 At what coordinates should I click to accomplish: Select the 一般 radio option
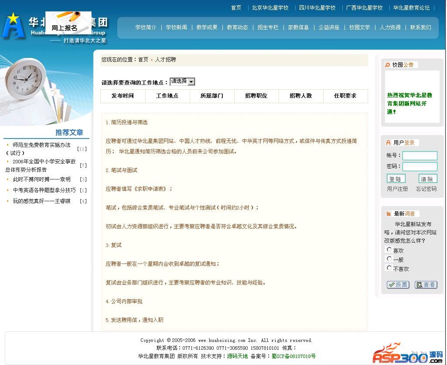[x=389, y=259]
